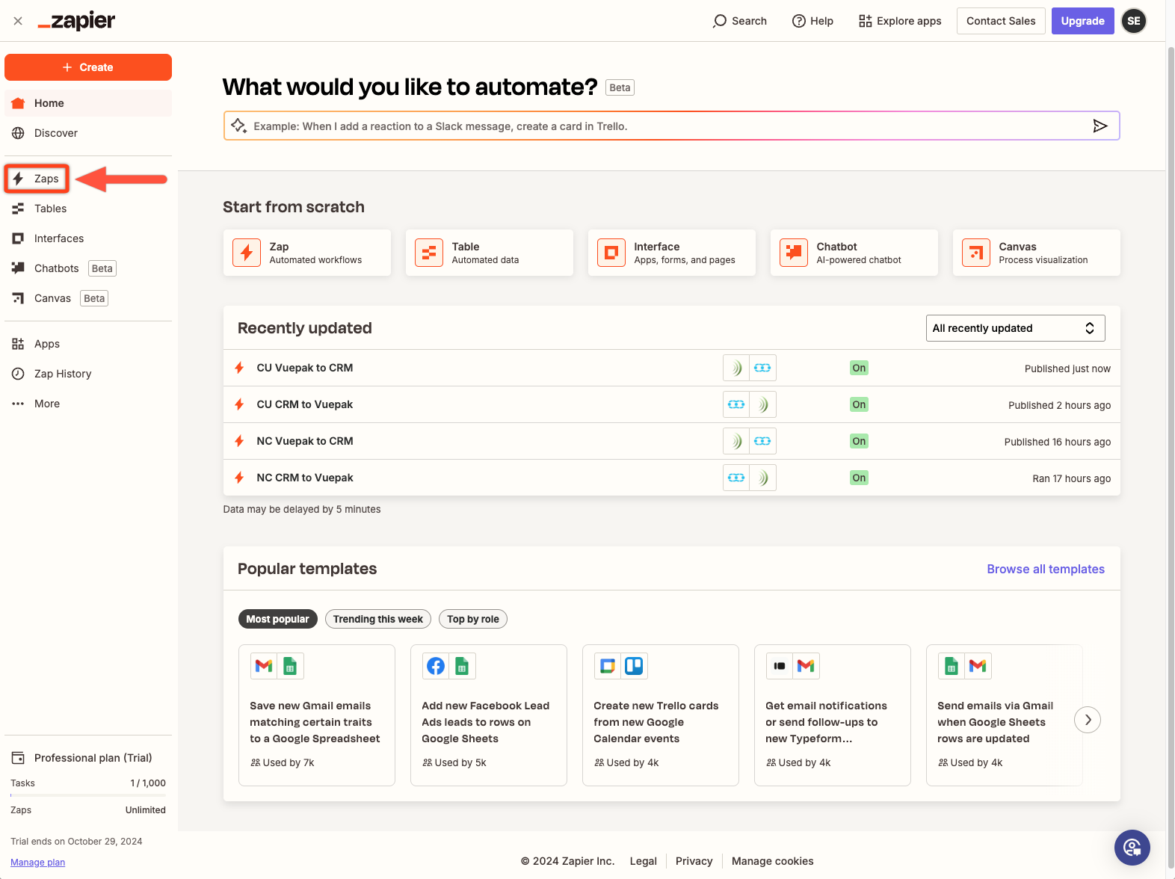
Task: Expand the More sidebar menu
Action: click(46, 404)
